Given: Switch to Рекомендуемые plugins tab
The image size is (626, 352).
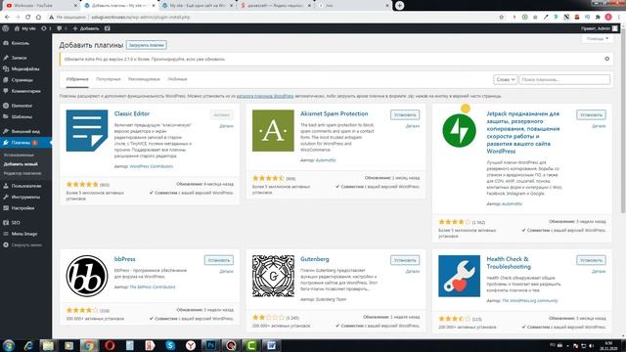Looking at the screenshot, I should [x=144, y=79].
